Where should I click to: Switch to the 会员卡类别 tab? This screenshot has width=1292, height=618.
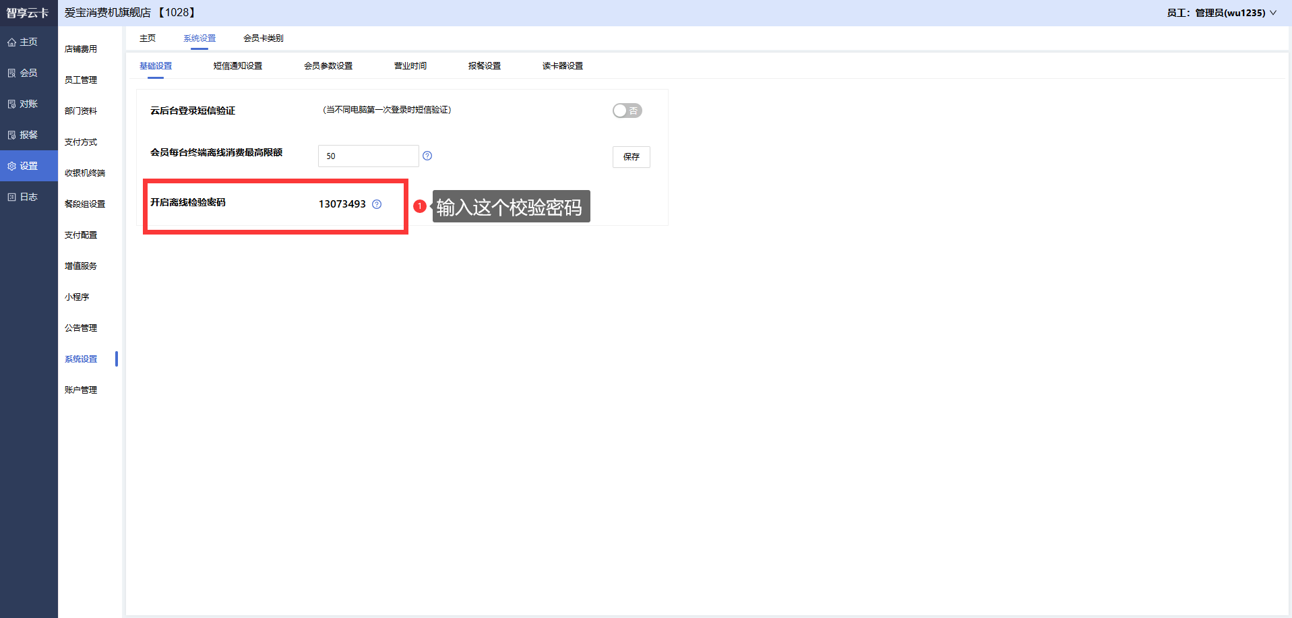click(263, 38)
